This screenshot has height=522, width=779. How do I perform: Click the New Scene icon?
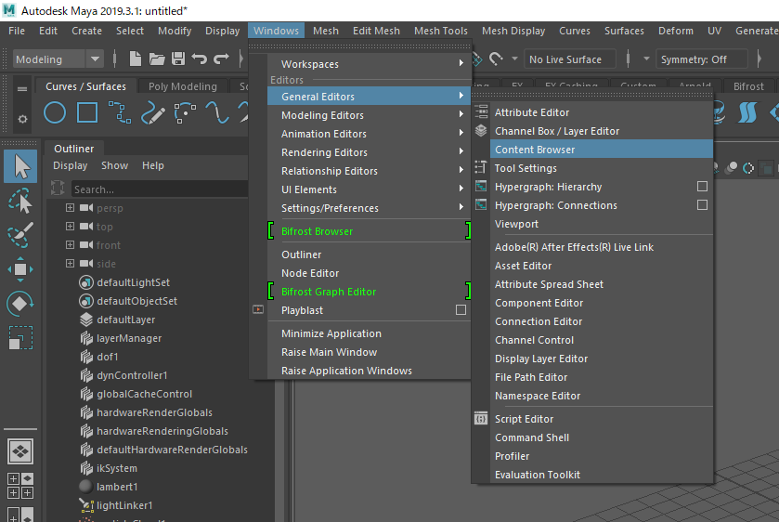click(x=136, y=59)
